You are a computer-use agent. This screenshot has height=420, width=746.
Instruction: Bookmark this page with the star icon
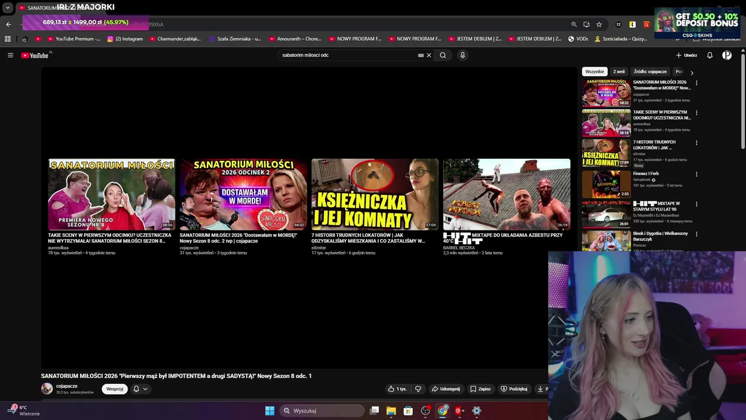click(599, 24)
